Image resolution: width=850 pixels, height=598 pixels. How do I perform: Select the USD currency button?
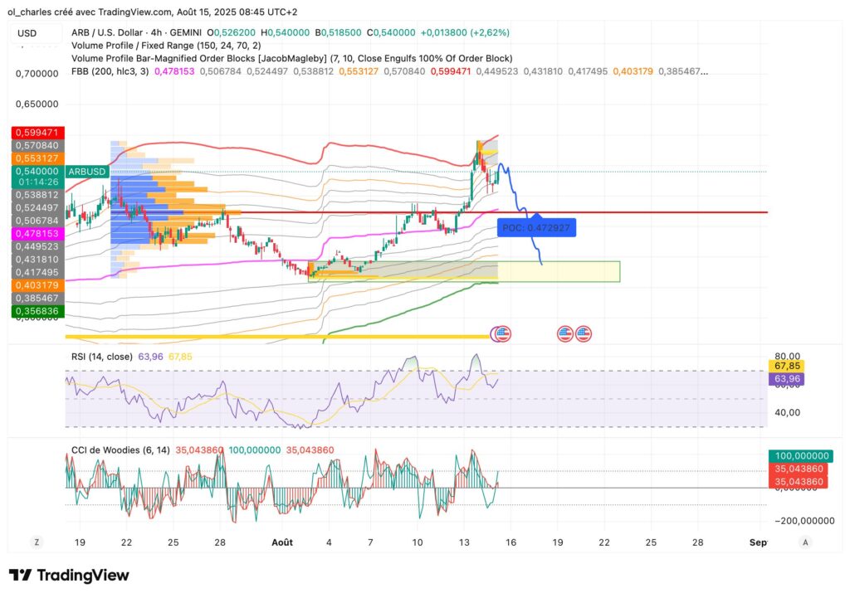point(26,32)
